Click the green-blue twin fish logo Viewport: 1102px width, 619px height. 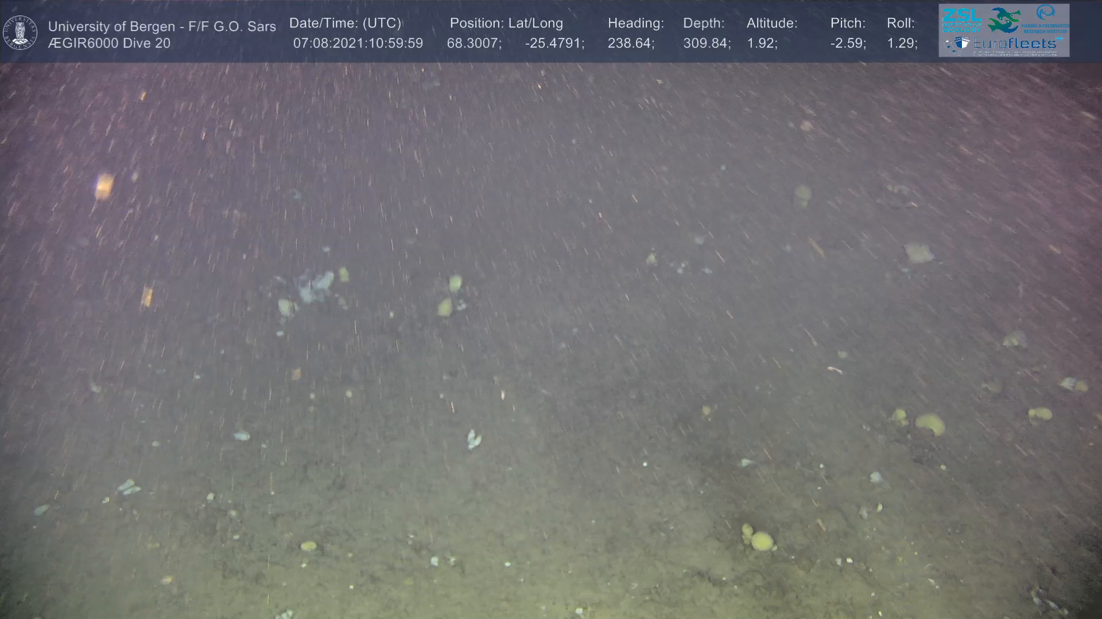pyautogui.click(x=1004, y=20)
